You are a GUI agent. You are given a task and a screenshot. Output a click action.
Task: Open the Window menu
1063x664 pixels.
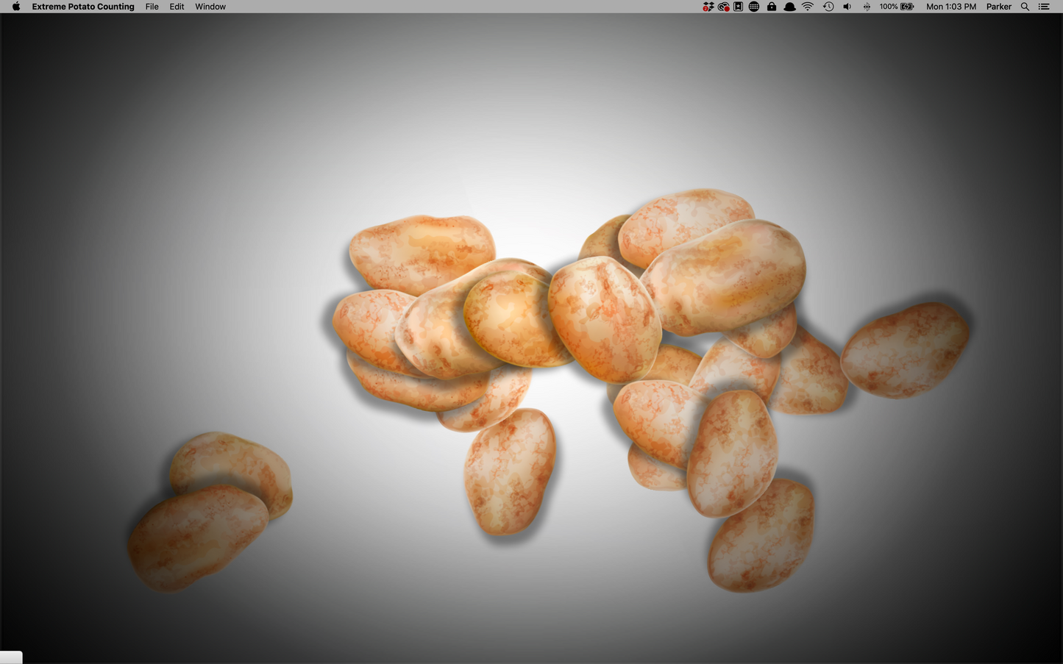point(210,7)
